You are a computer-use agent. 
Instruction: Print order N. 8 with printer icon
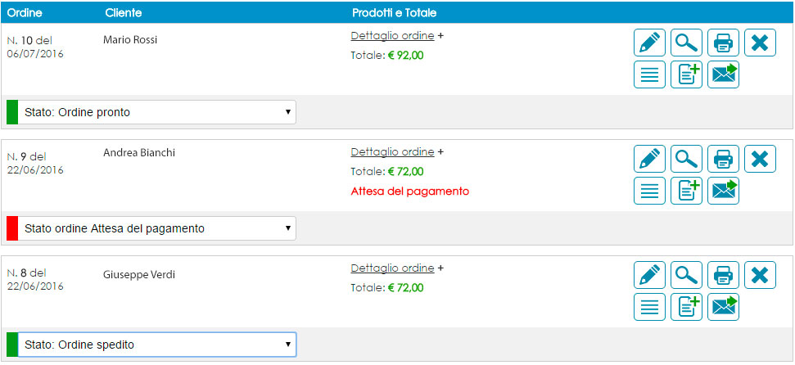(724, 275)
